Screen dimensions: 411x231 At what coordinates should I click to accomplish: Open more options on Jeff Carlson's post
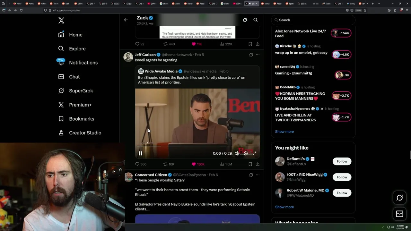pos(258,55)
